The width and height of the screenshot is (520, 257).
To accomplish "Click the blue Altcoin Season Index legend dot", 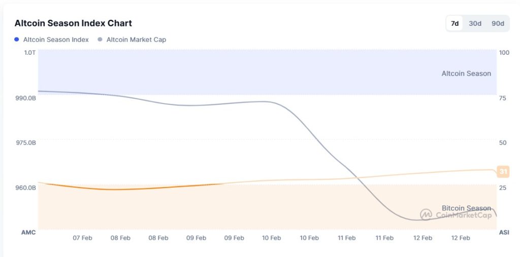I will (x=17, y=40).
